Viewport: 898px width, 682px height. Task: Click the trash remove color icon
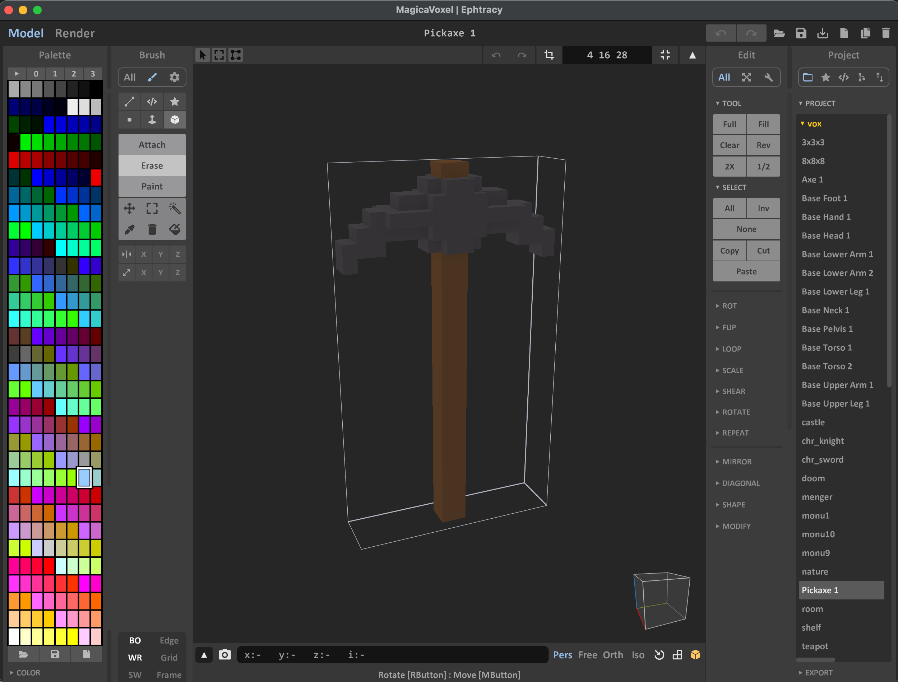[x=152, y=230]
